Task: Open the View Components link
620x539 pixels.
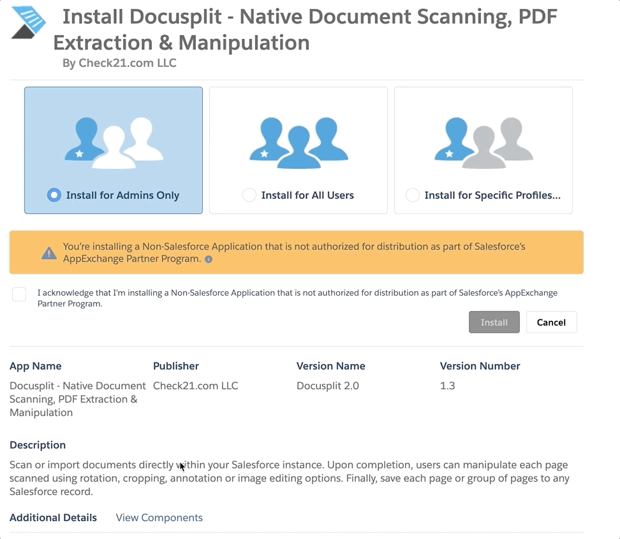Action: tap(159, 518)
